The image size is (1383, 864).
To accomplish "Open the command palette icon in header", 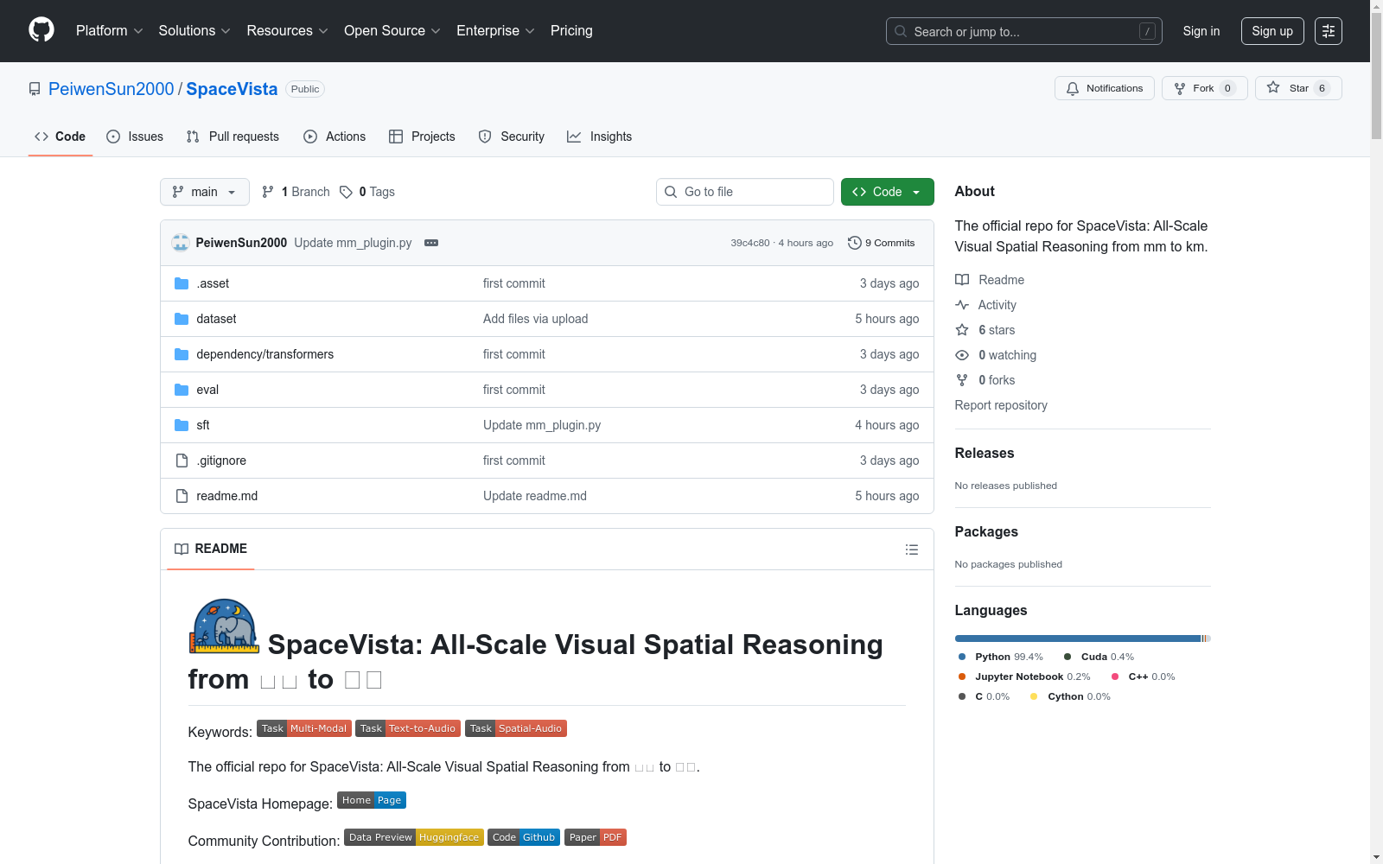I will click(1328, 31).
